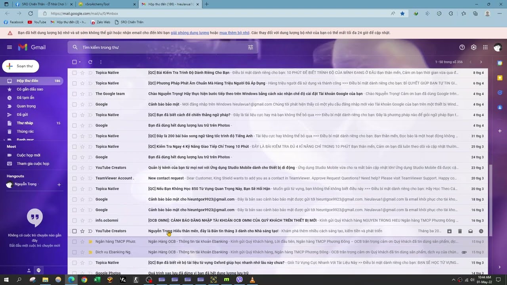Image resolution: width=507 pixels, height=285 pixels.
Task: Toggle importance marker on Ngân hàng TMCP Phươ. email
Action: tap(90, 241)
